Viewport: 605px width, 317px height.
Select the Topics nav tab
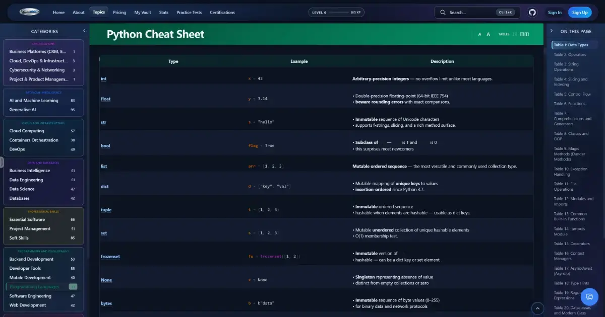(99, 12)
